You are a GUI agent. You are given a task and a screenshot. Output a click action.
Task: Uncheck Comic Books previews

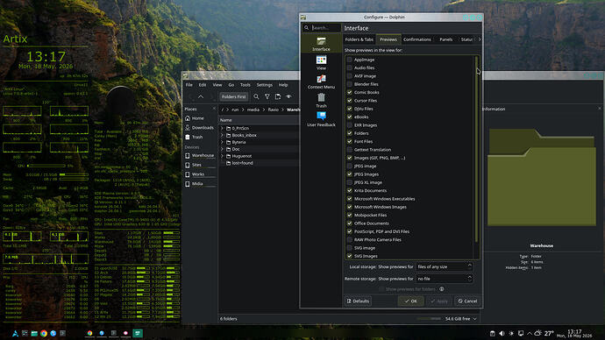(x=350, y=93)
